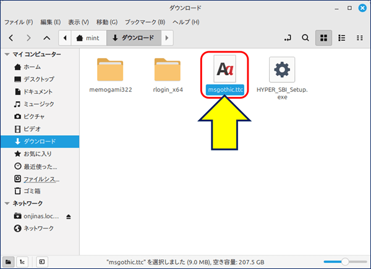
Task: Collapse the マイ コンピューター section
Action: 7,54
